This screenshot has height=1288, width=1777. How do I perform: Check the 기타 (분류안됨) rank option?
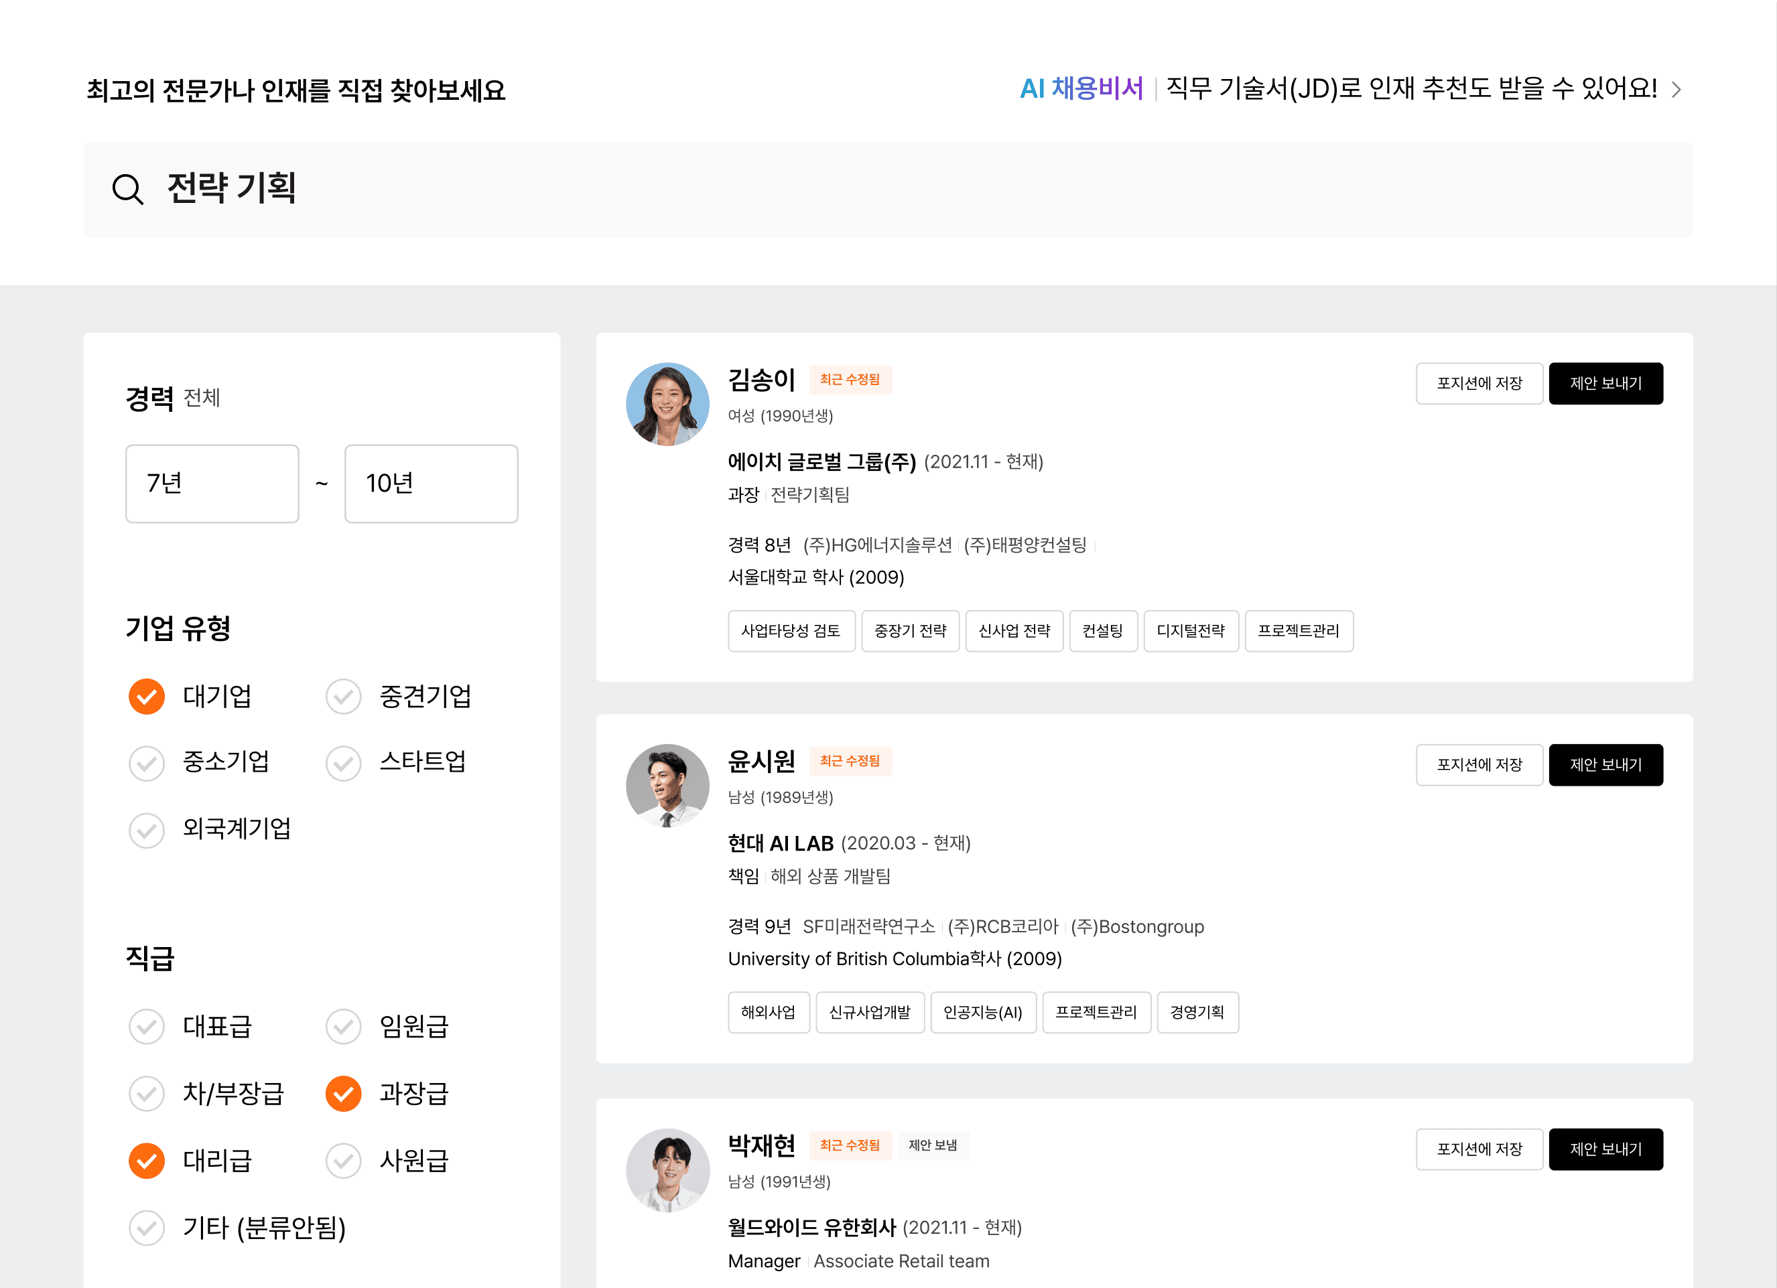[x=147, y=1228]
